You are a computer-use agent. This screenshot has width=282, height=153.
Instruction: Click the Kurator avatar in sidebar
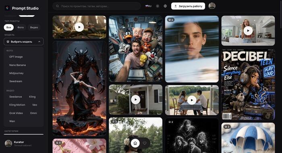click(8, 143)
